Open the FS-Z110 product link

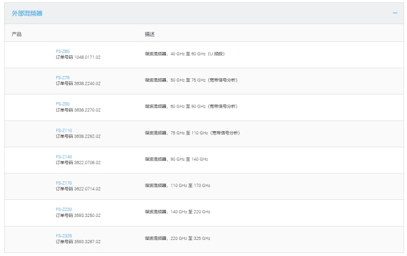coord(64,130)
